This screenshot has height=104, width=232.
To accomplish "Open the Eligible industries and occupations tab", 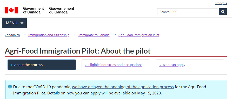I will tap(116, 65).
